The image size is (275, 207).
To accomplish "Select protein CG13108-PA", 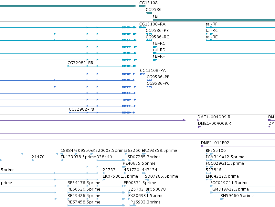I will 153,71.
